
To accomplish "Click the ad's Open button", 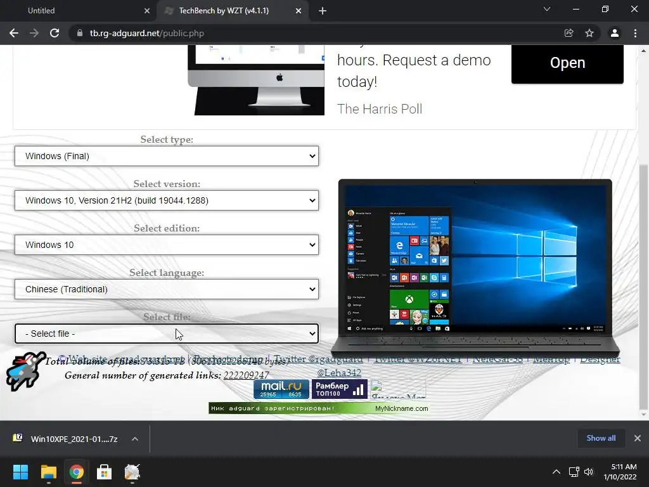I will 567,63.
